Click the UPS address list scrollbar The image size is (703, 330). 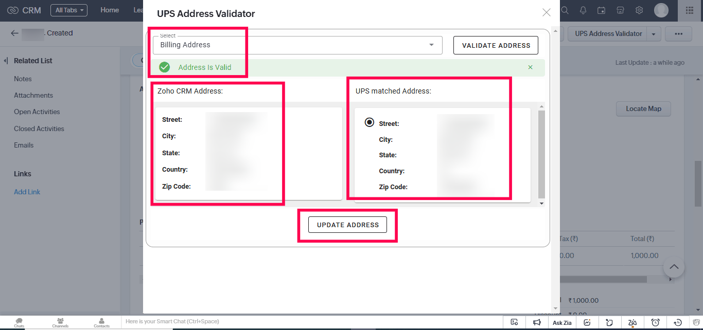[541, 154]
